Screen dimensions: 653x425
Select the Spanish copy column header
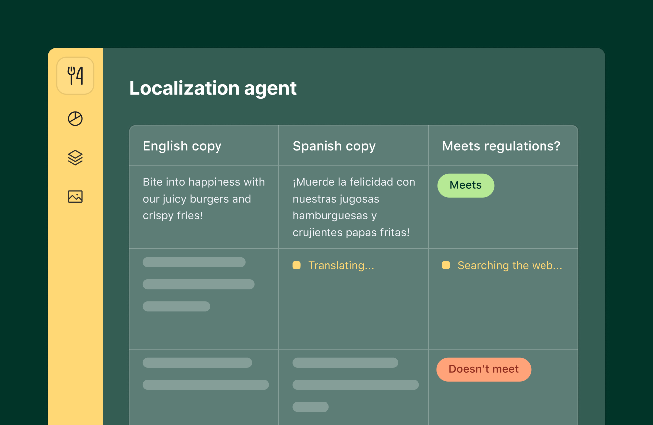[x=334, y=146]
